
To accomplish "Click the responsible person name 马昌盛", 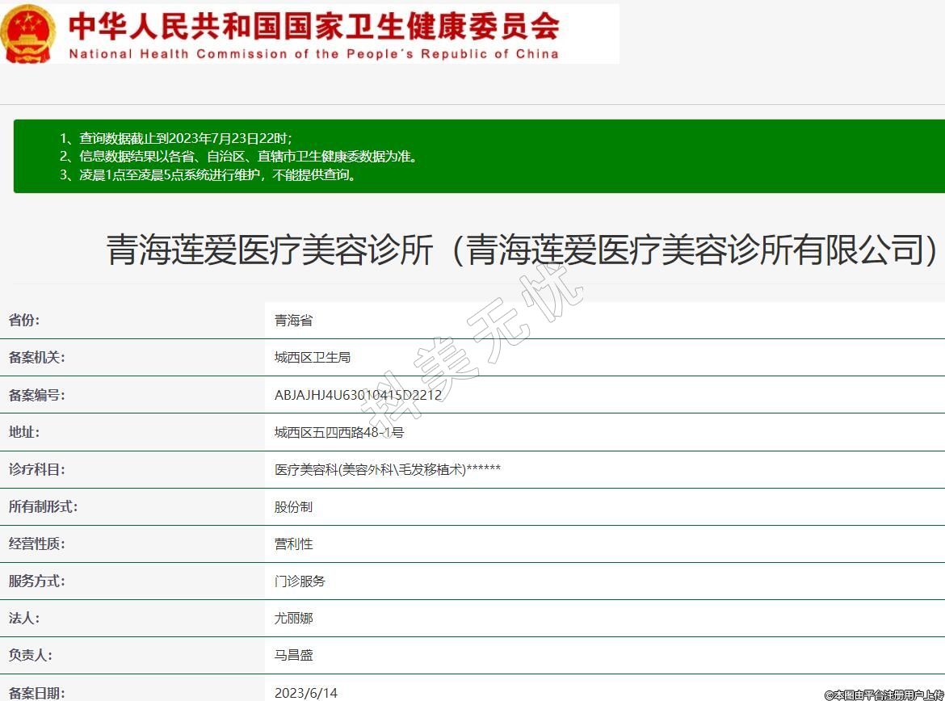I will 293,656.
